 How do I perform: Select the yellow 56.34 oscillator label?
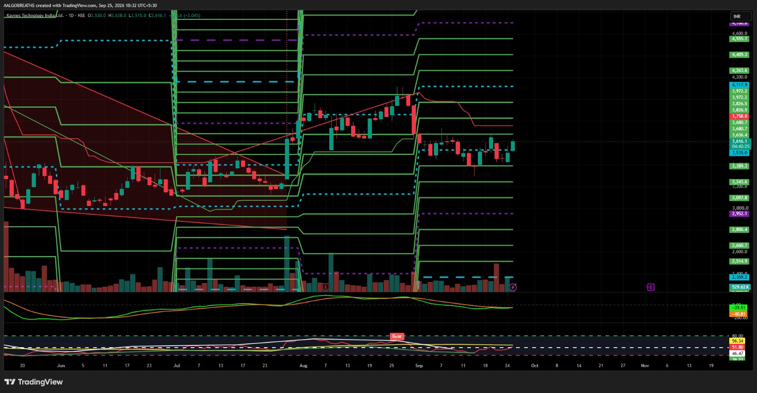pyautogui.click(x=738, y=341)
